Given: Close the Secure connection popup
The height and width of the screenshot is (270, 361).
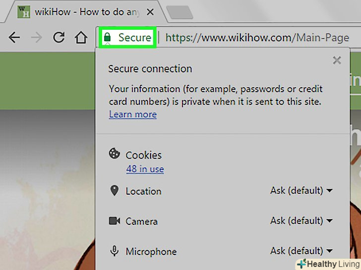Looking at the screenshot, I should click(337, 60).
